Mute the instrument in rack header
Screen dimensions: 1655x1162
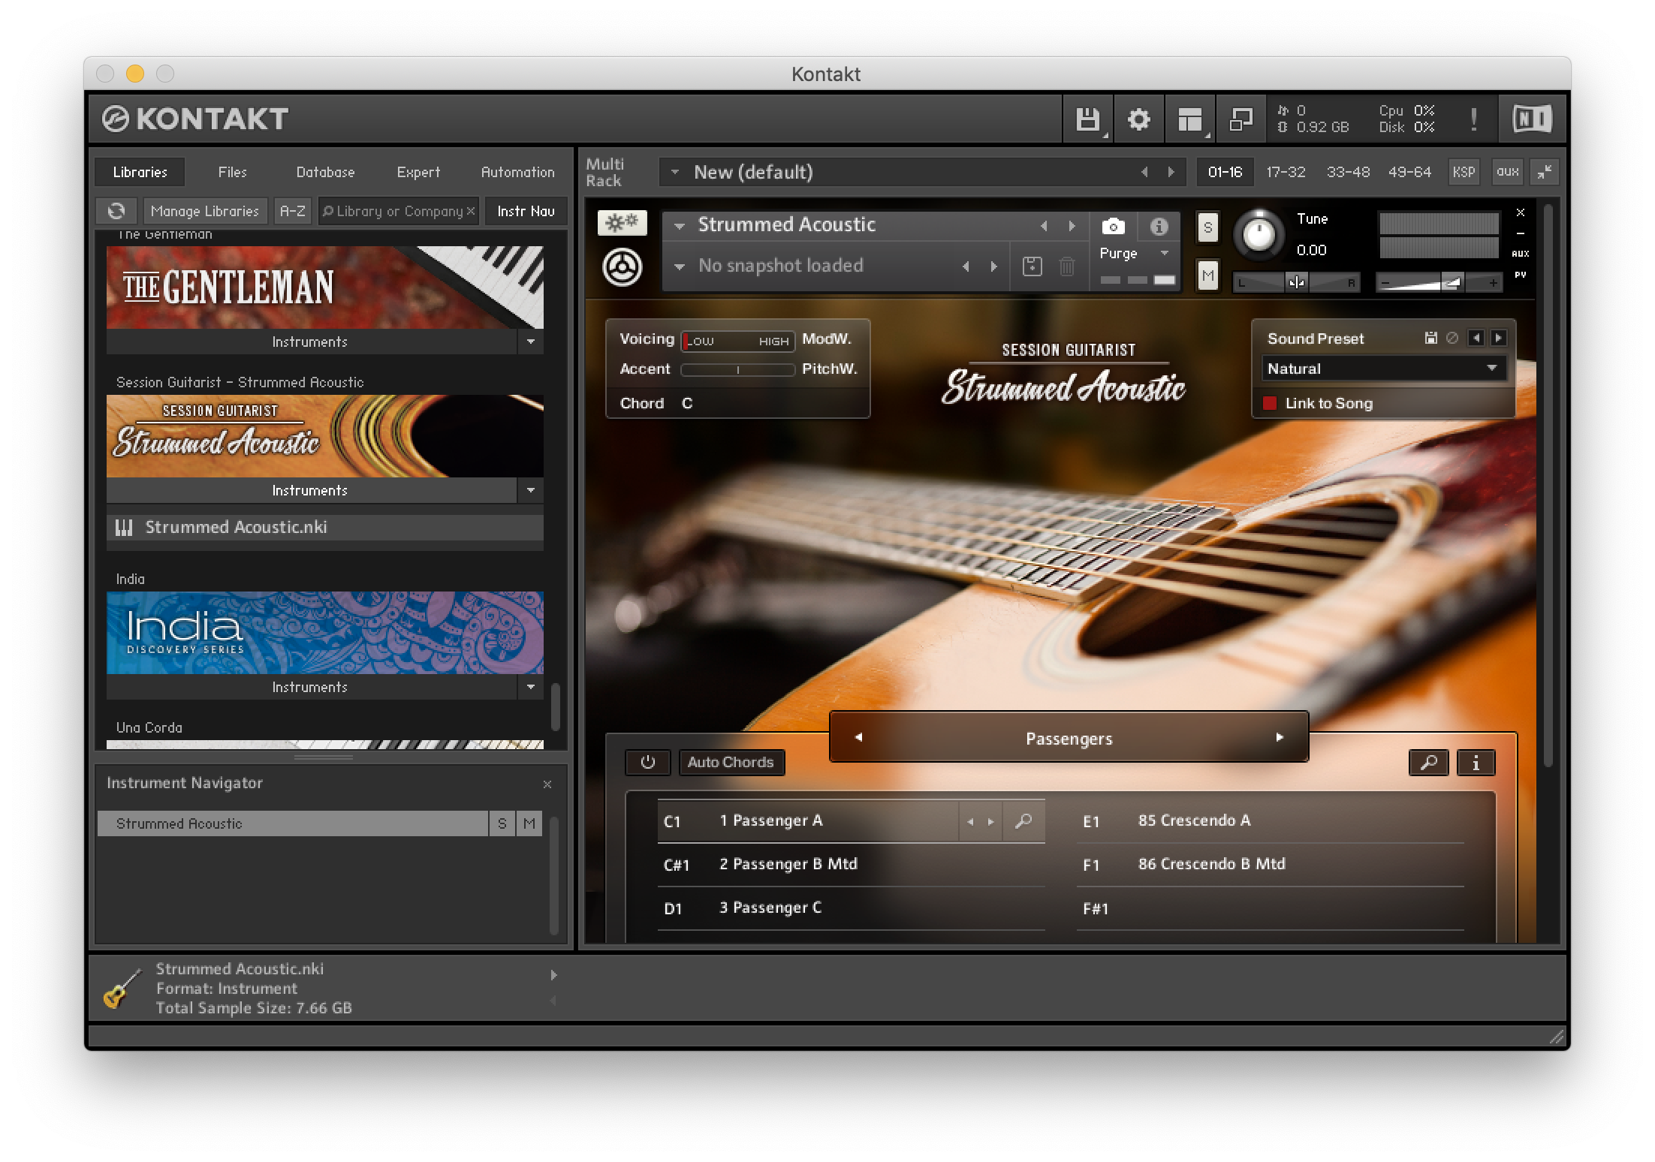click(x=1207, y=275)
